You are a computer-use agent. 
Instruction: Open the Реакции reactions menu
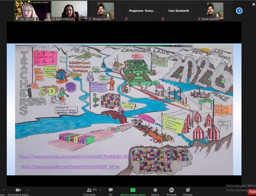(188, 192)
